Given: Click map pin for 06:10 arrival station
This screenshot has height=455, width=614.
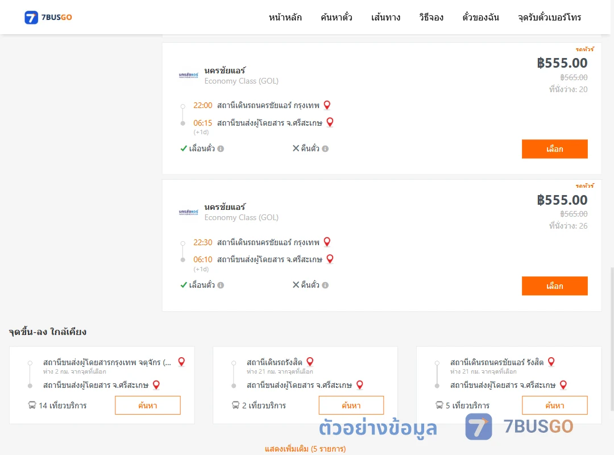Looking at the screenshot, I should click(330, 259).
